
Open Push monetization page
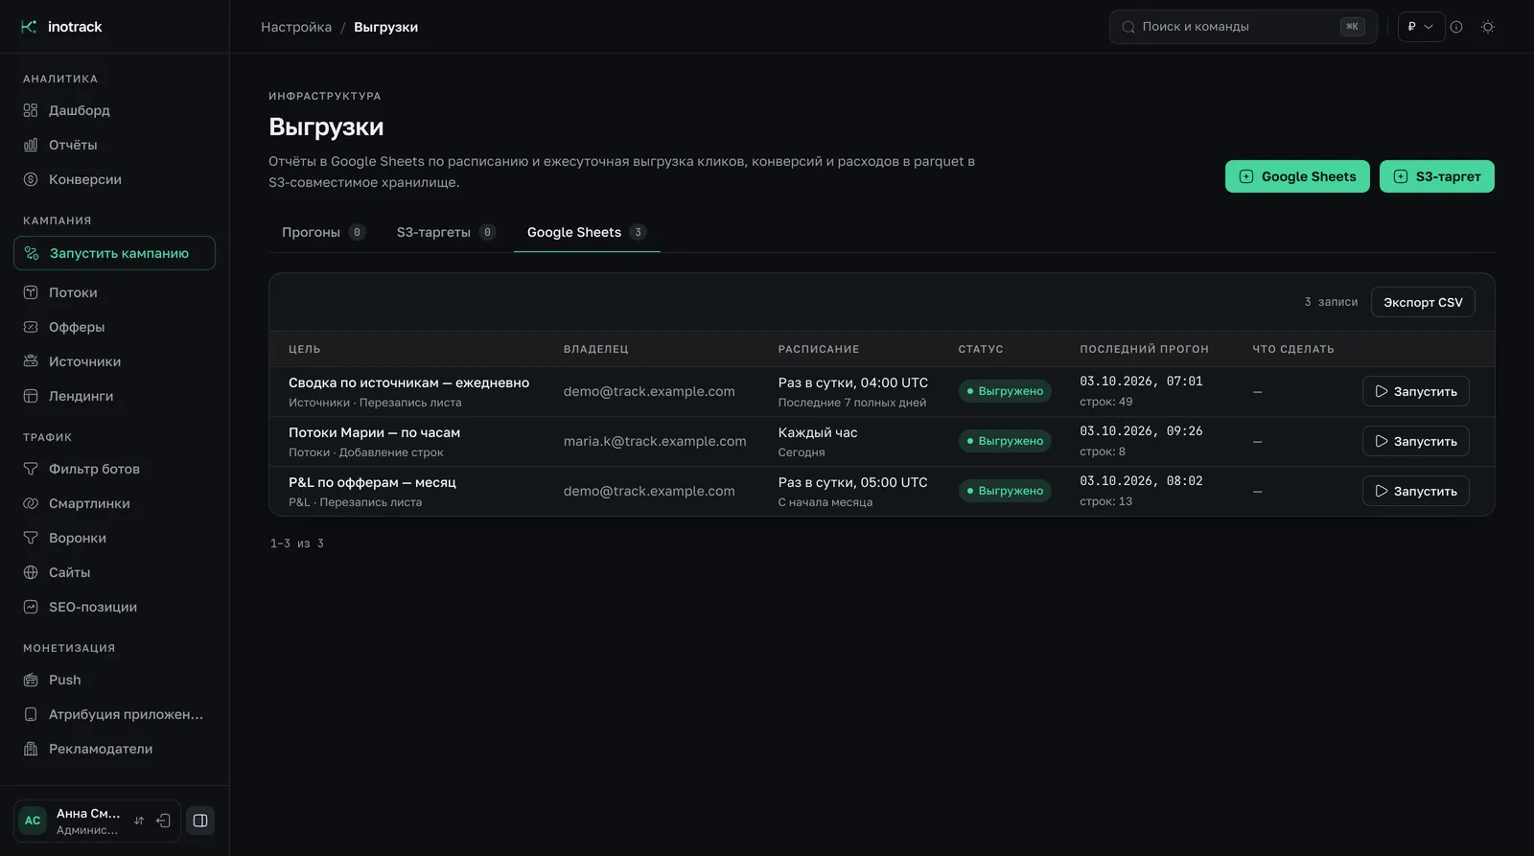pos(114,680)
